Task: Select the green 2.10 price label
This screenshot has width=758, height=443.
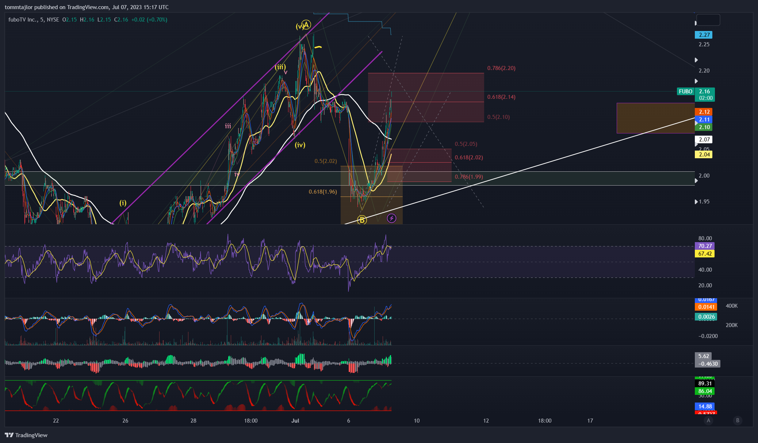Action: [x=704, y=127]
